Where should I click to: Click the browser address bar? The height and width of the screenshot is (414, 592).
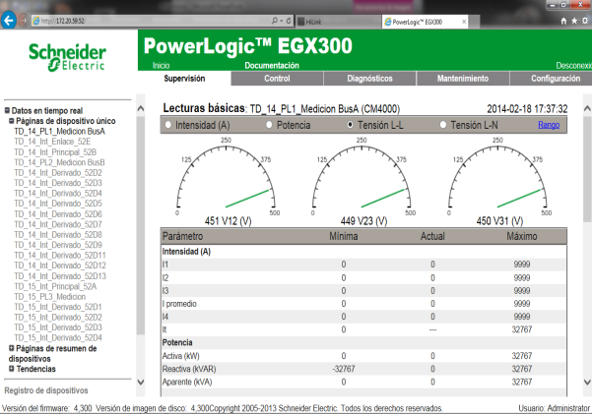[x=148, y=19]
